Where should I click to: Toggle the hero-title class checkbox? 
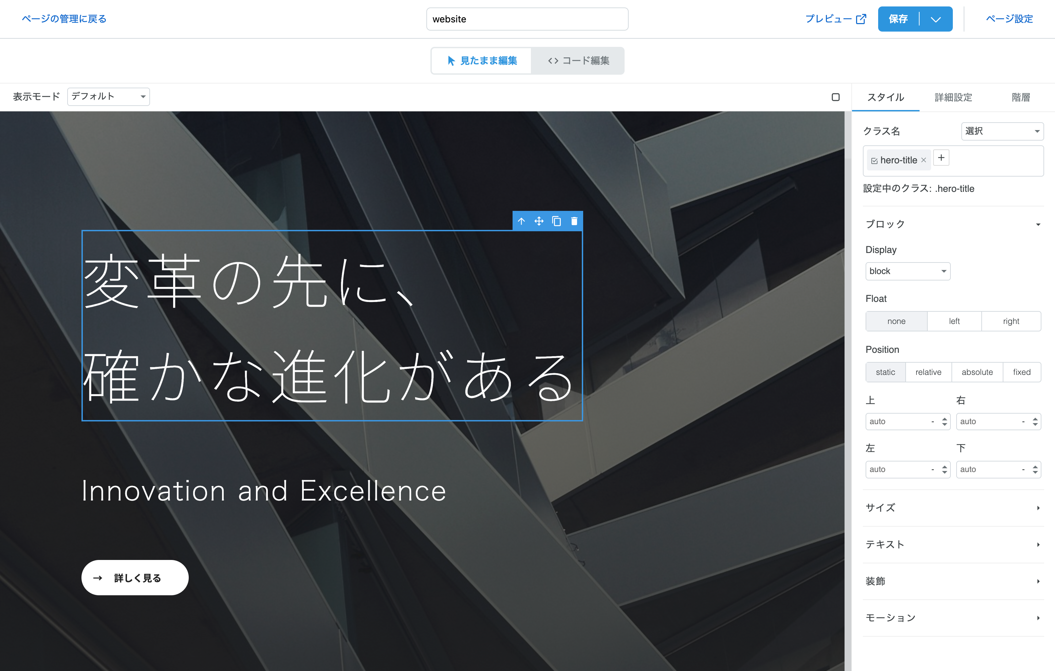874,161
